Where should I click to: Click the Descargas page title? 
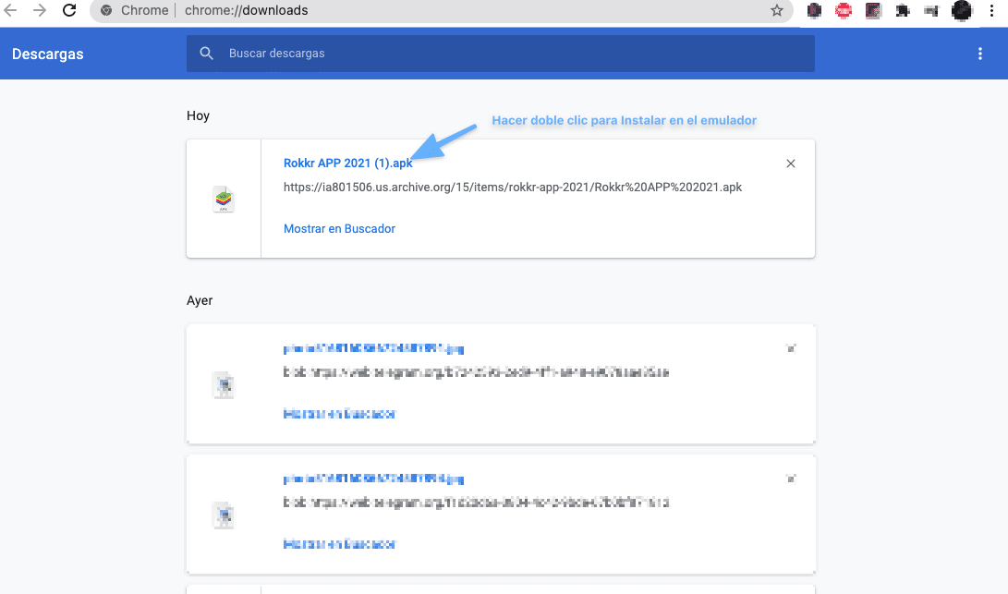pos(48,55)
